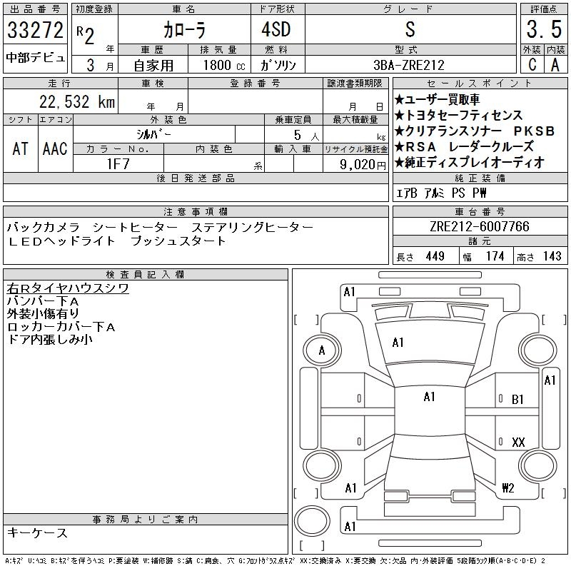
Task: Click the セールスポイント header
Action: point(480,84)
